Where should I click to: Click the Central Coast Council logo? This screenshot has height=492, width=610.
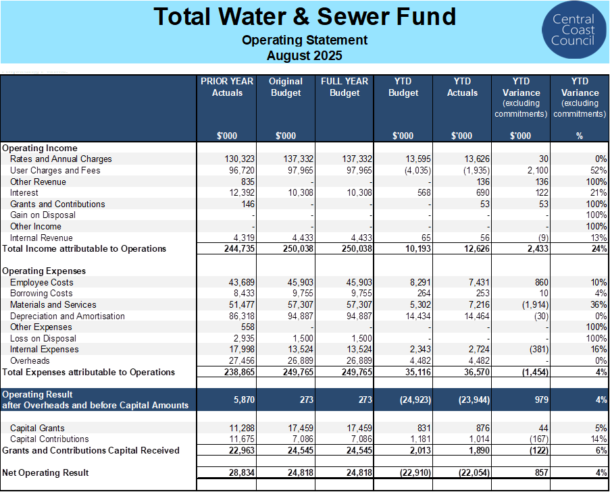point(573,31)
